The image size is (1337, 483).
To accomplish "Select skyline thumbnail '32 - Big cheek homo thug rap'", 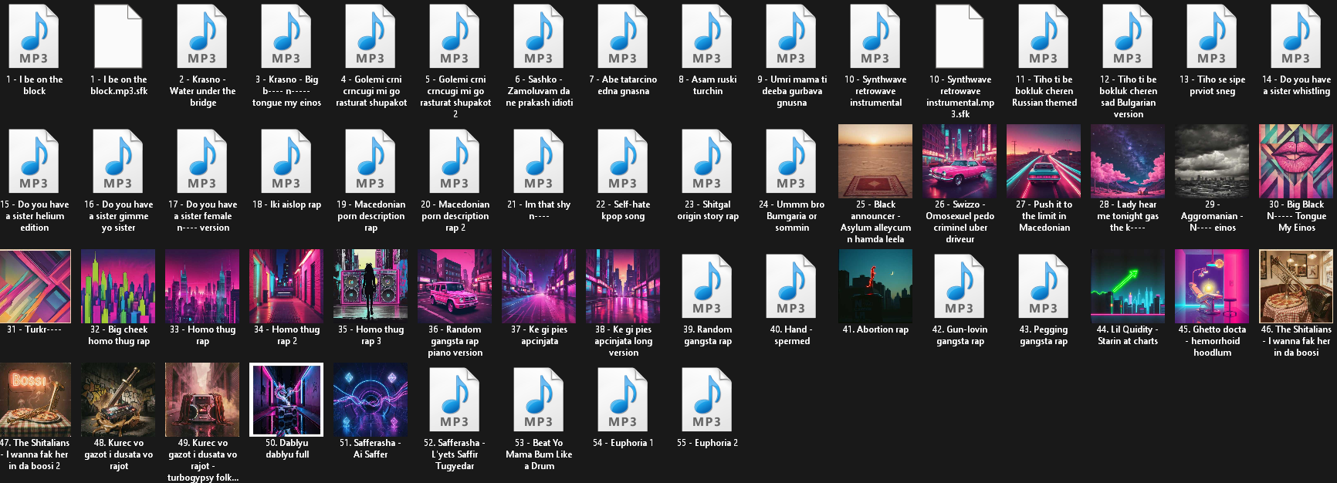I will point(118,286).
